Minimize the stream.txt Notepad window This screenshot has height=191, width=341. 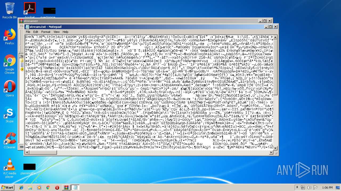266,27
